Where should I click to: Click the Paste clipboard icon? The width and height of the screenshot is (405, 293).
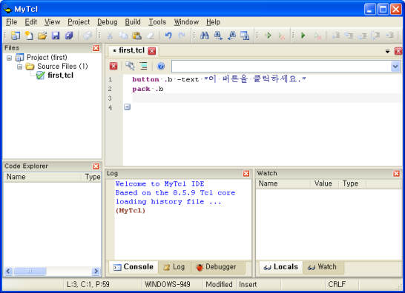click(x=136, y=36)
